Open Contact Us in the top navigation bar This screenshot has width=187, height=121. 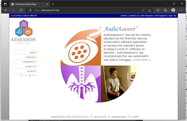pos(133,16)
